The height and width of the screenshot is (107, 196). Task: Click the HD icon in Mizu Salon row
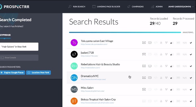(178, 89)
